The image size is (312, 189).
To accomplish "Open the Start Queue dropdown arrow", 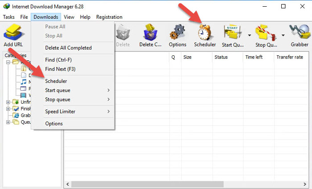I will click(249, 35).
